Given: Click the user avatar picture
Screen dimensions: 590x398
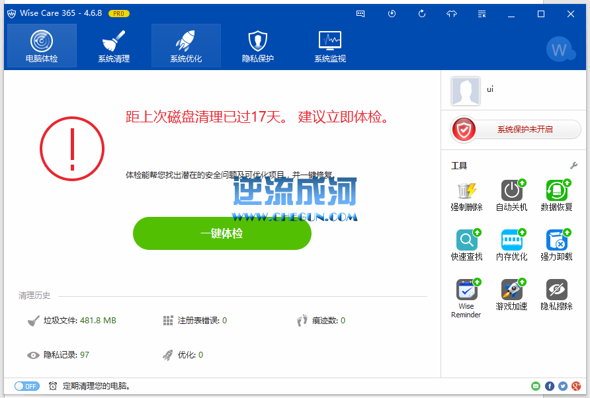Looking at the screenshot, I should pos(466,91).
